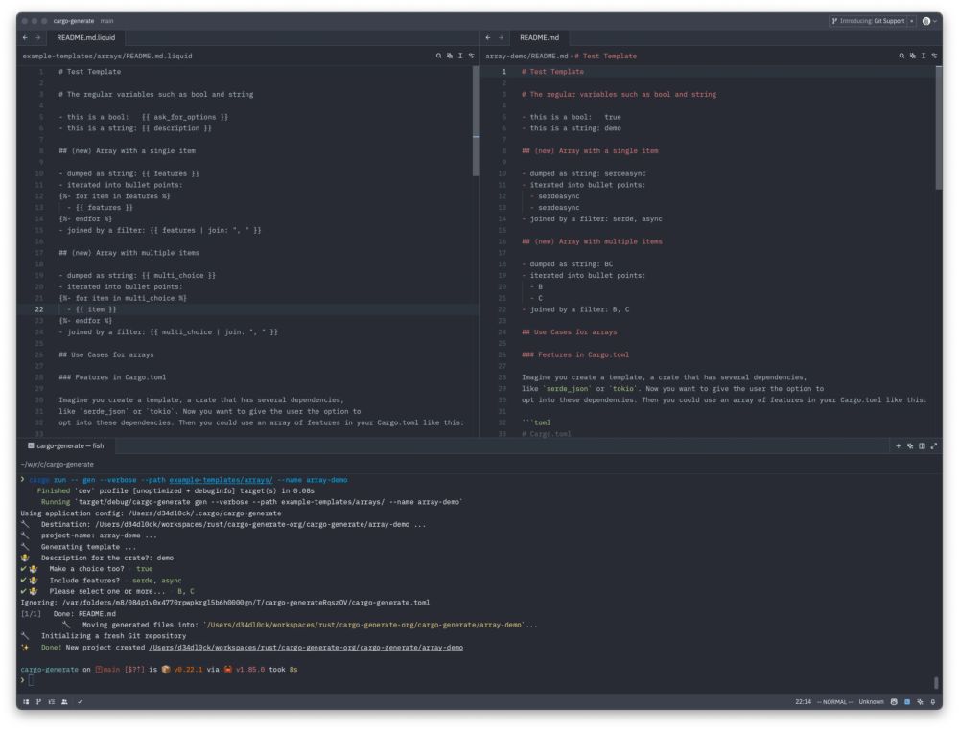Show diagnostics checkmark in status bar
Image resolution: width=959 pixels, height=730 pixels.
80,702
